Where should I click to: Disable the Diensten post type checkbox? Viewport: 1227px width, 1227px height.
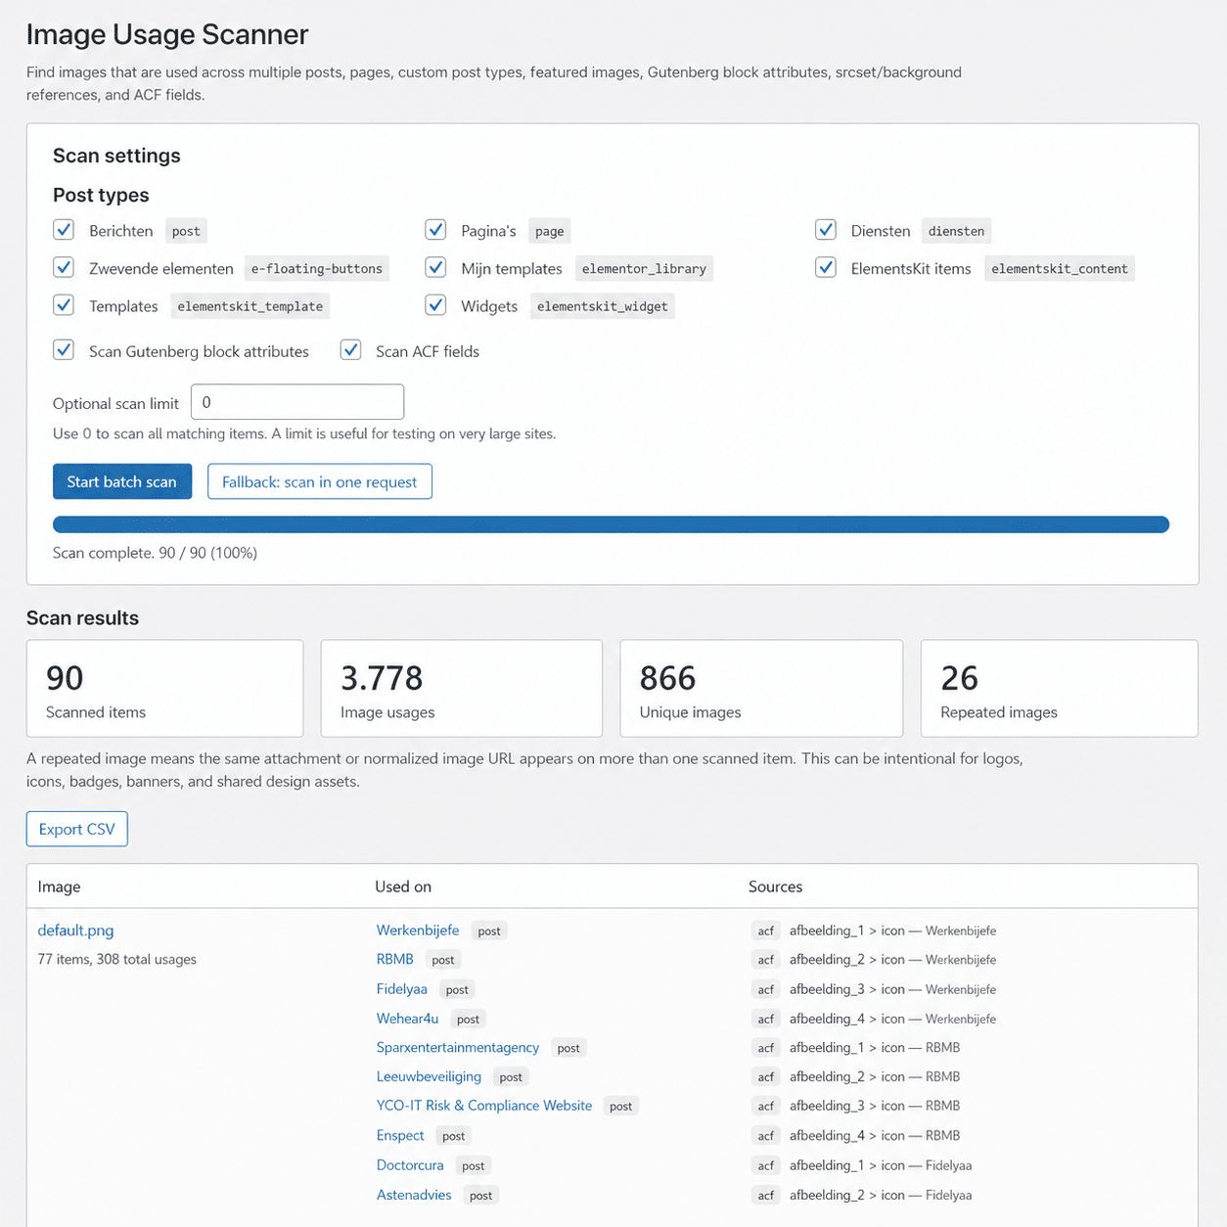click(826, 230)
